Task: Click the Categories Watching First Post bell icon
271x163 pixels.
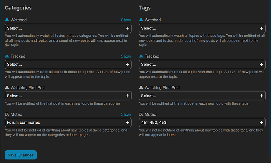Action: point(7,88)
